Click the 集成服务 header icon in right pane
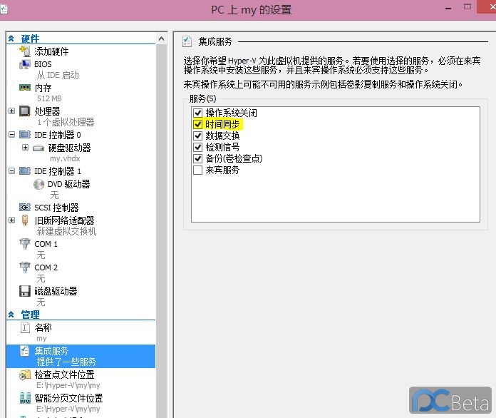The height and width of the screenshot is (418, 496). click(187, 41)
